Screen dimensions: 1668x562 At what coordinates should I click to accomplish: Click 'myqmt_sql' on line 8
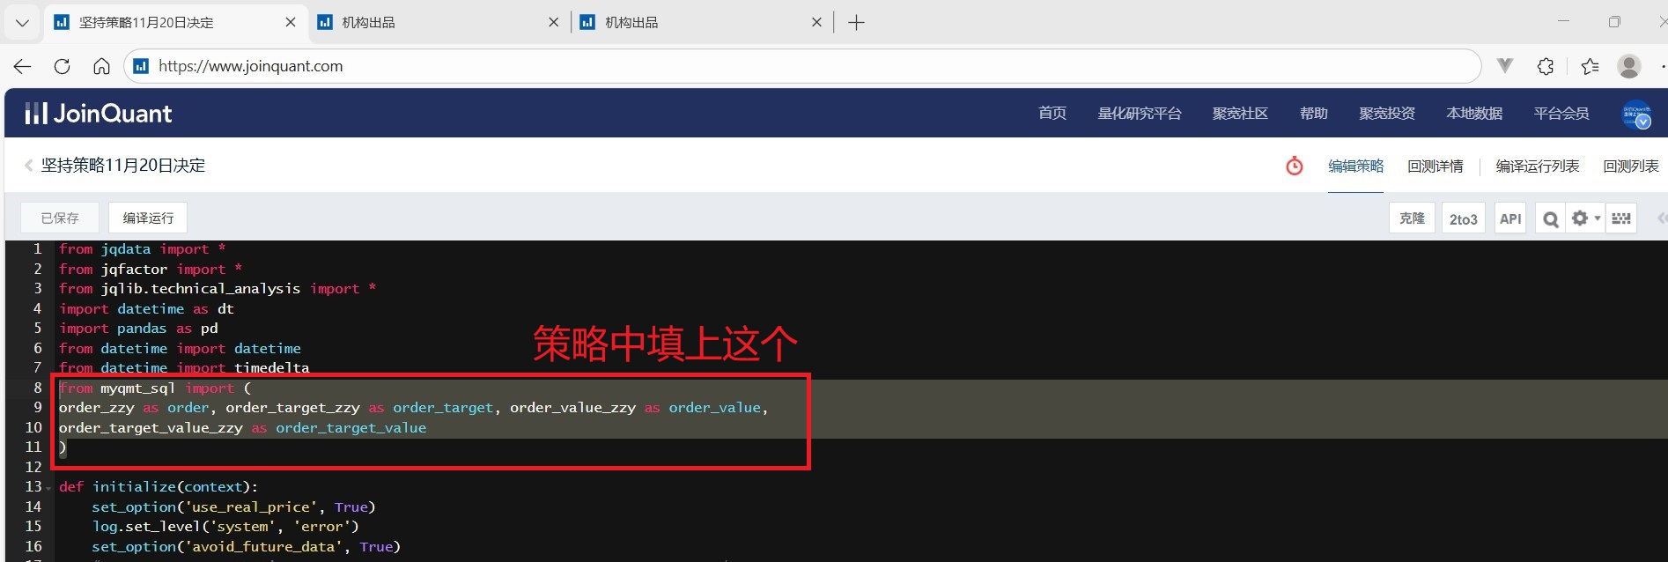pos(137,388)
